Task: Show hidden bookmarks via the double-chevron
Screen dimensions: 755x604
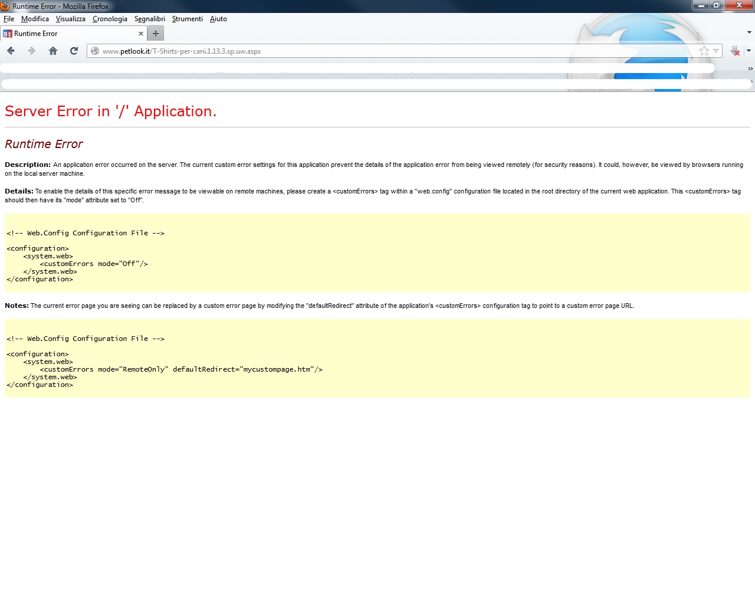Action: tap(750, 69)
